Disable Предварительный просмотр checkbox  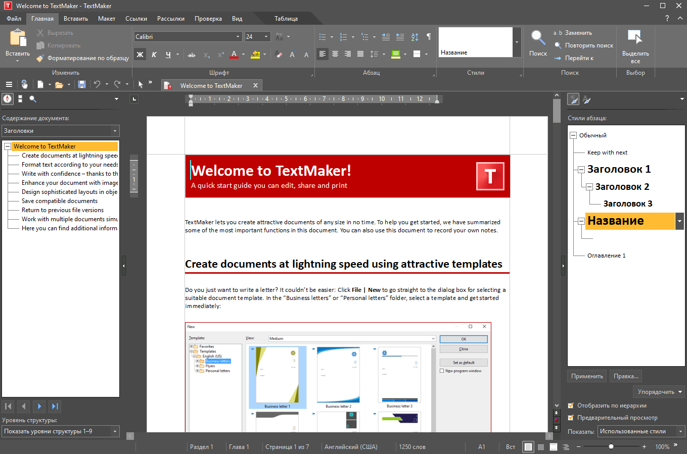point(571,418)
